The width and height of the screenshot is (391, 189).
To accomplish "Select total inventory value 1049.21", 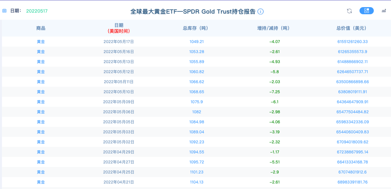I will pyautogui.click(x=196, y=42).
